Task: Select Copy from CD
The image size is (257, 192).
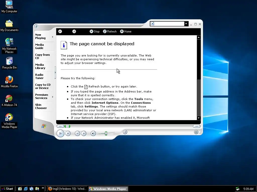Action: pos(42,56)
